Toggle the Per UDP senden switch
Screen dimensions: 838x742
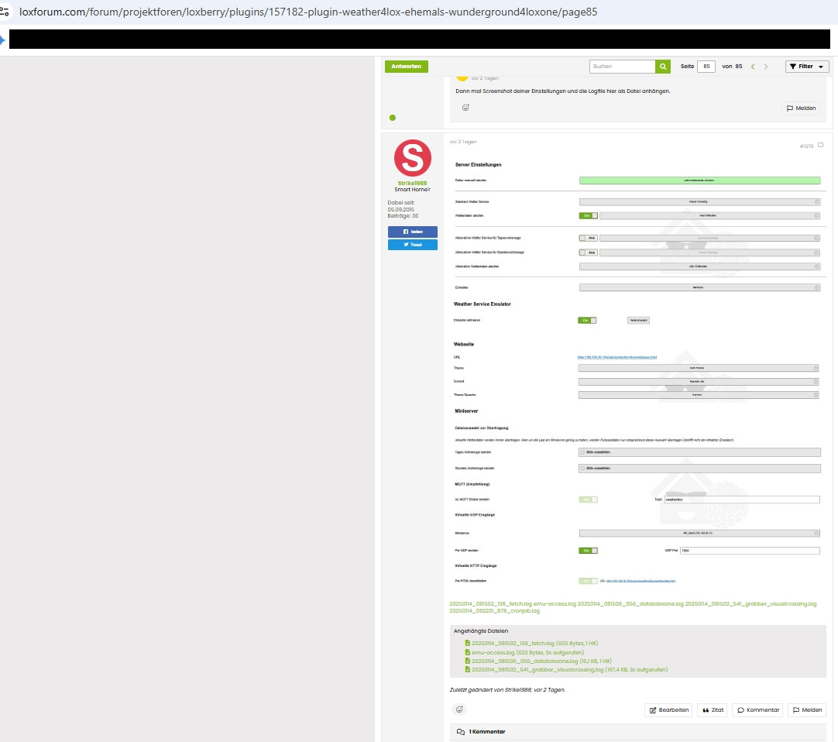coord(588,551)
